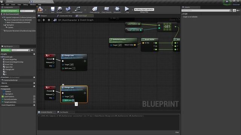
Task: Click the graph icon beside BP_RunCharacter breadcrumb
Action: (55, 20)
